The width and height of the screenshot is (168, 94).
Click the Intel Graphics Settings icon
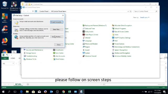pos(113,38)
